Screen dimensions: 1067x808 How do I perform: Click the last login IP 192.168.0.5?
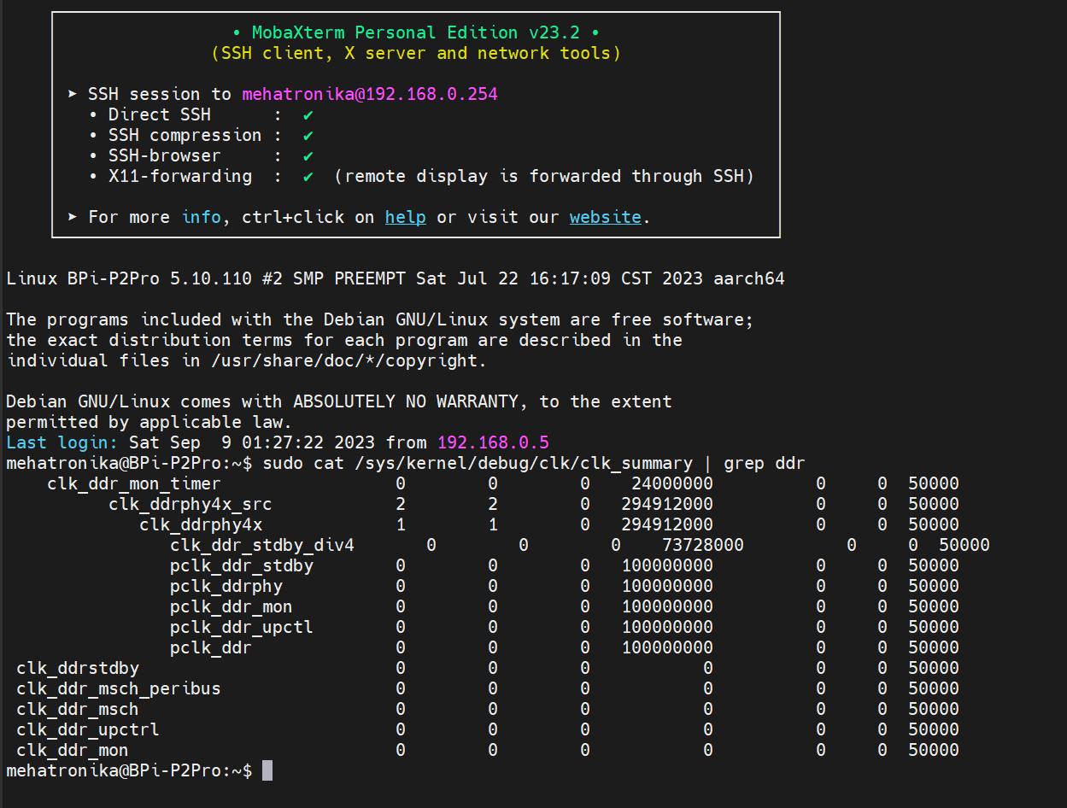[x=492, y=442]
